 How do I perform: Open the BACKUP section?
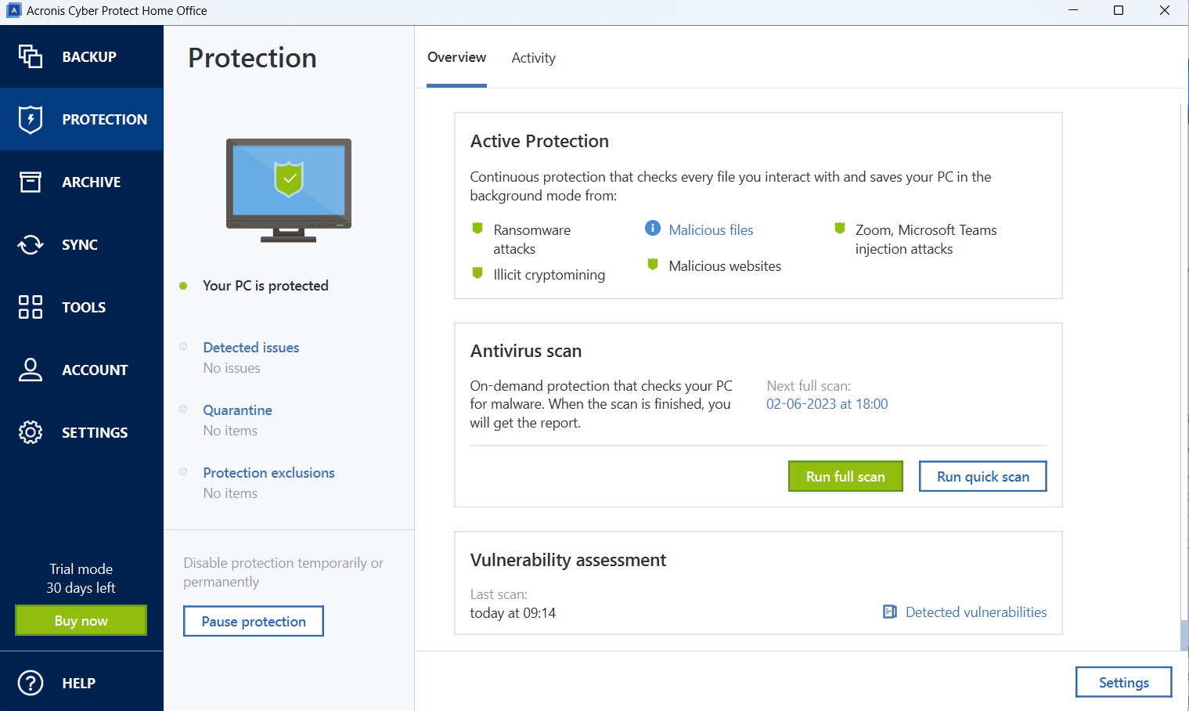[81, 56]
